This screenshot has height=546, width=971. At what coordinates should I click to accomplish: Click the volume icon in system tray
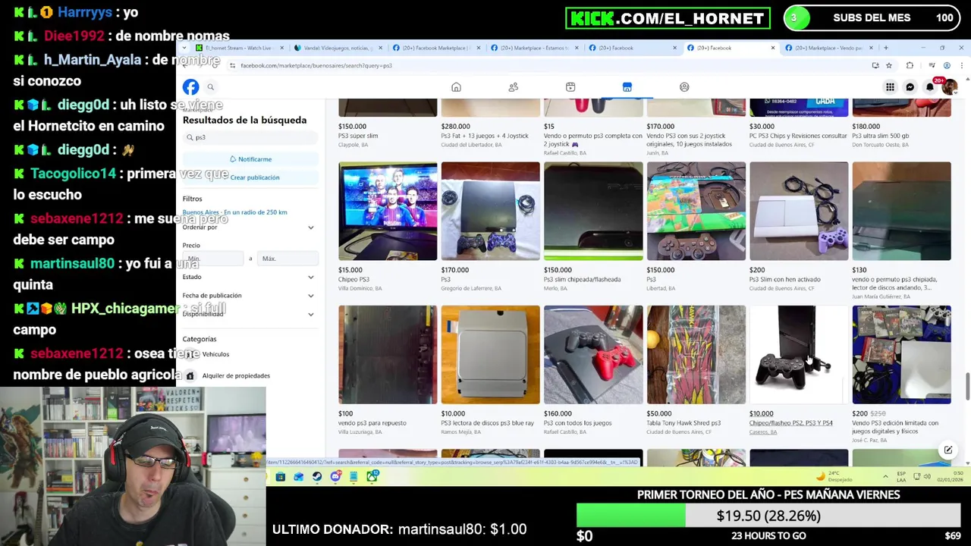(x=927, y=477)
